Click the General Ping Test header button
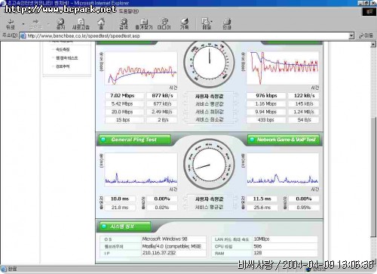Screen dimensions: 377x274 coord(135,140)
